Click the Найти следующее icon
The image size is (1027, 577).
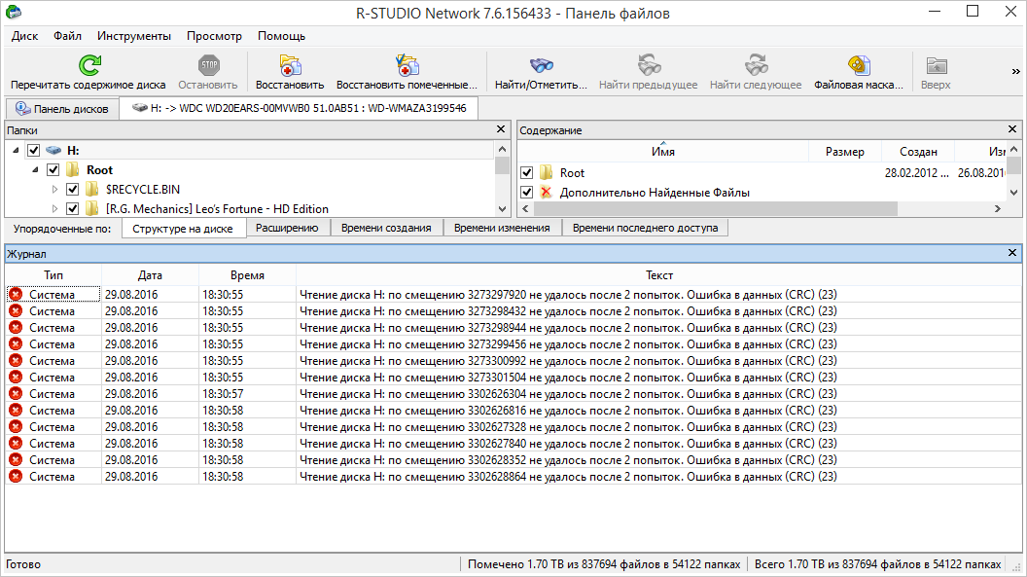pos(756,65)
